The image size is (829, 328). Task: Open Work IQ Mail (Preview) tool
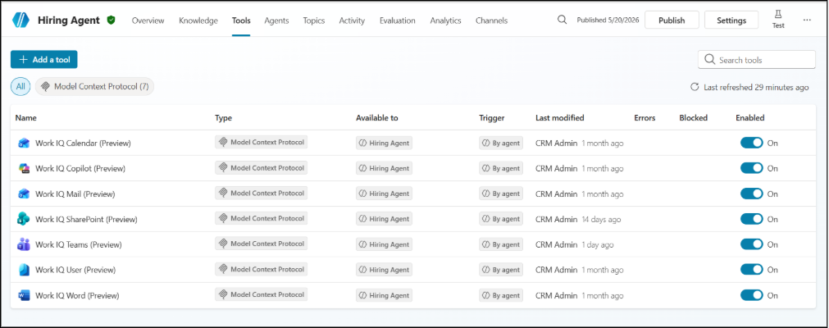[x=75, y=194]
